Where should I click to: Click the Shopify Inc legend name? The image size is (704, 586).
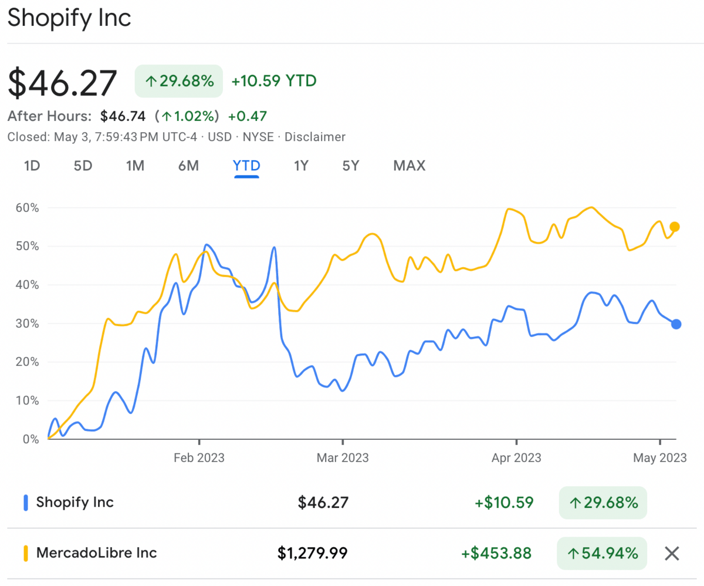click(x=75, y=503)
